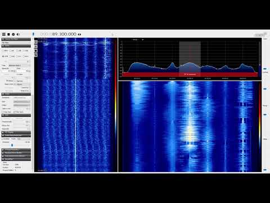
Task: Open the audio Output device dropdown
Action: (x=22, y=105)
